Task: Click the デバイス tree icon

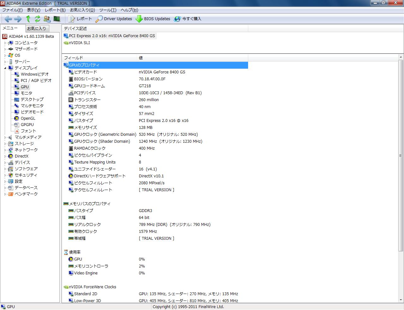Action: 11,163
